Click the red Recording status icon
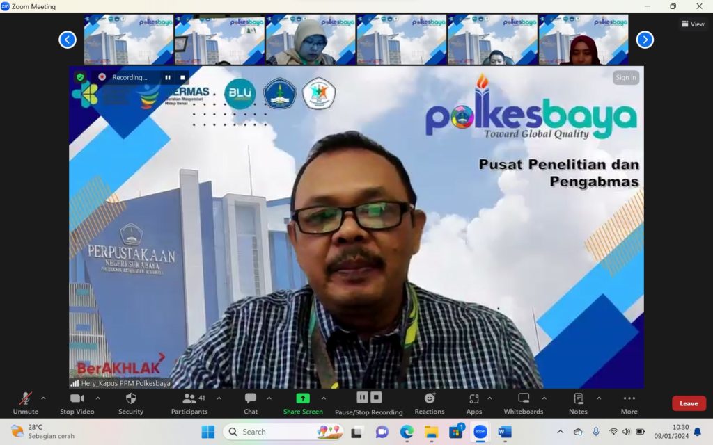713x445 pixels. click(x=102, y=77)
